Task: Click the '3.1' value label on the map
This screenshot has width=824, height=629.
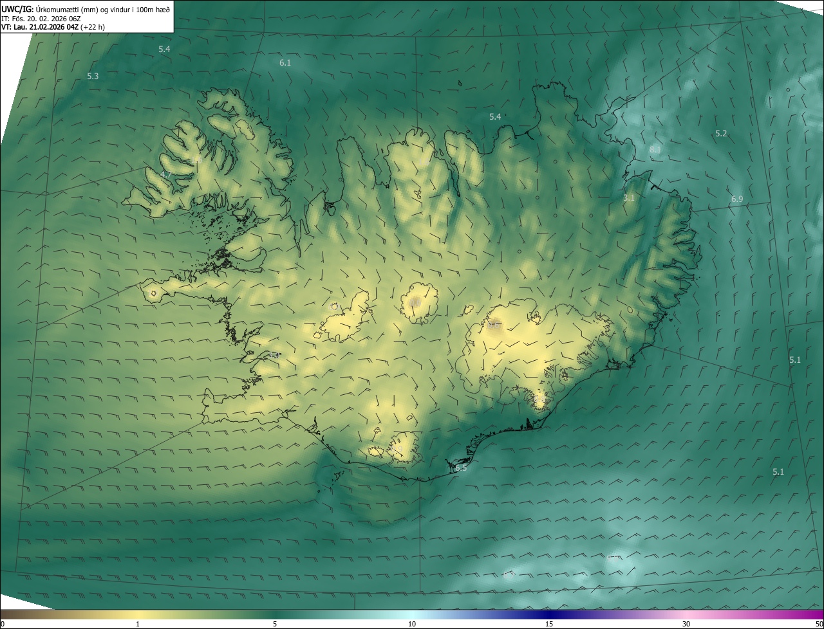Action: pyautogui.click(x=629, y=198)
